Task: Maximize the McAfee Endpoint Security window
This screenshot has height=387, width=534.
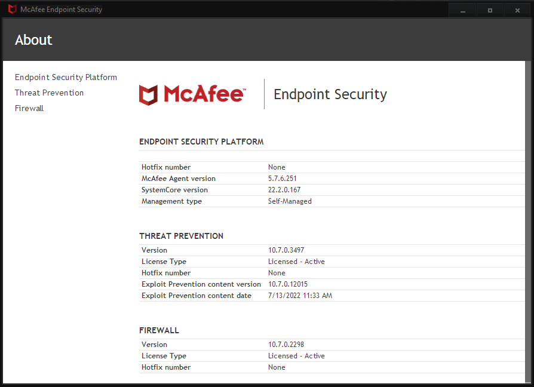Action: click(x=490, y=11)
